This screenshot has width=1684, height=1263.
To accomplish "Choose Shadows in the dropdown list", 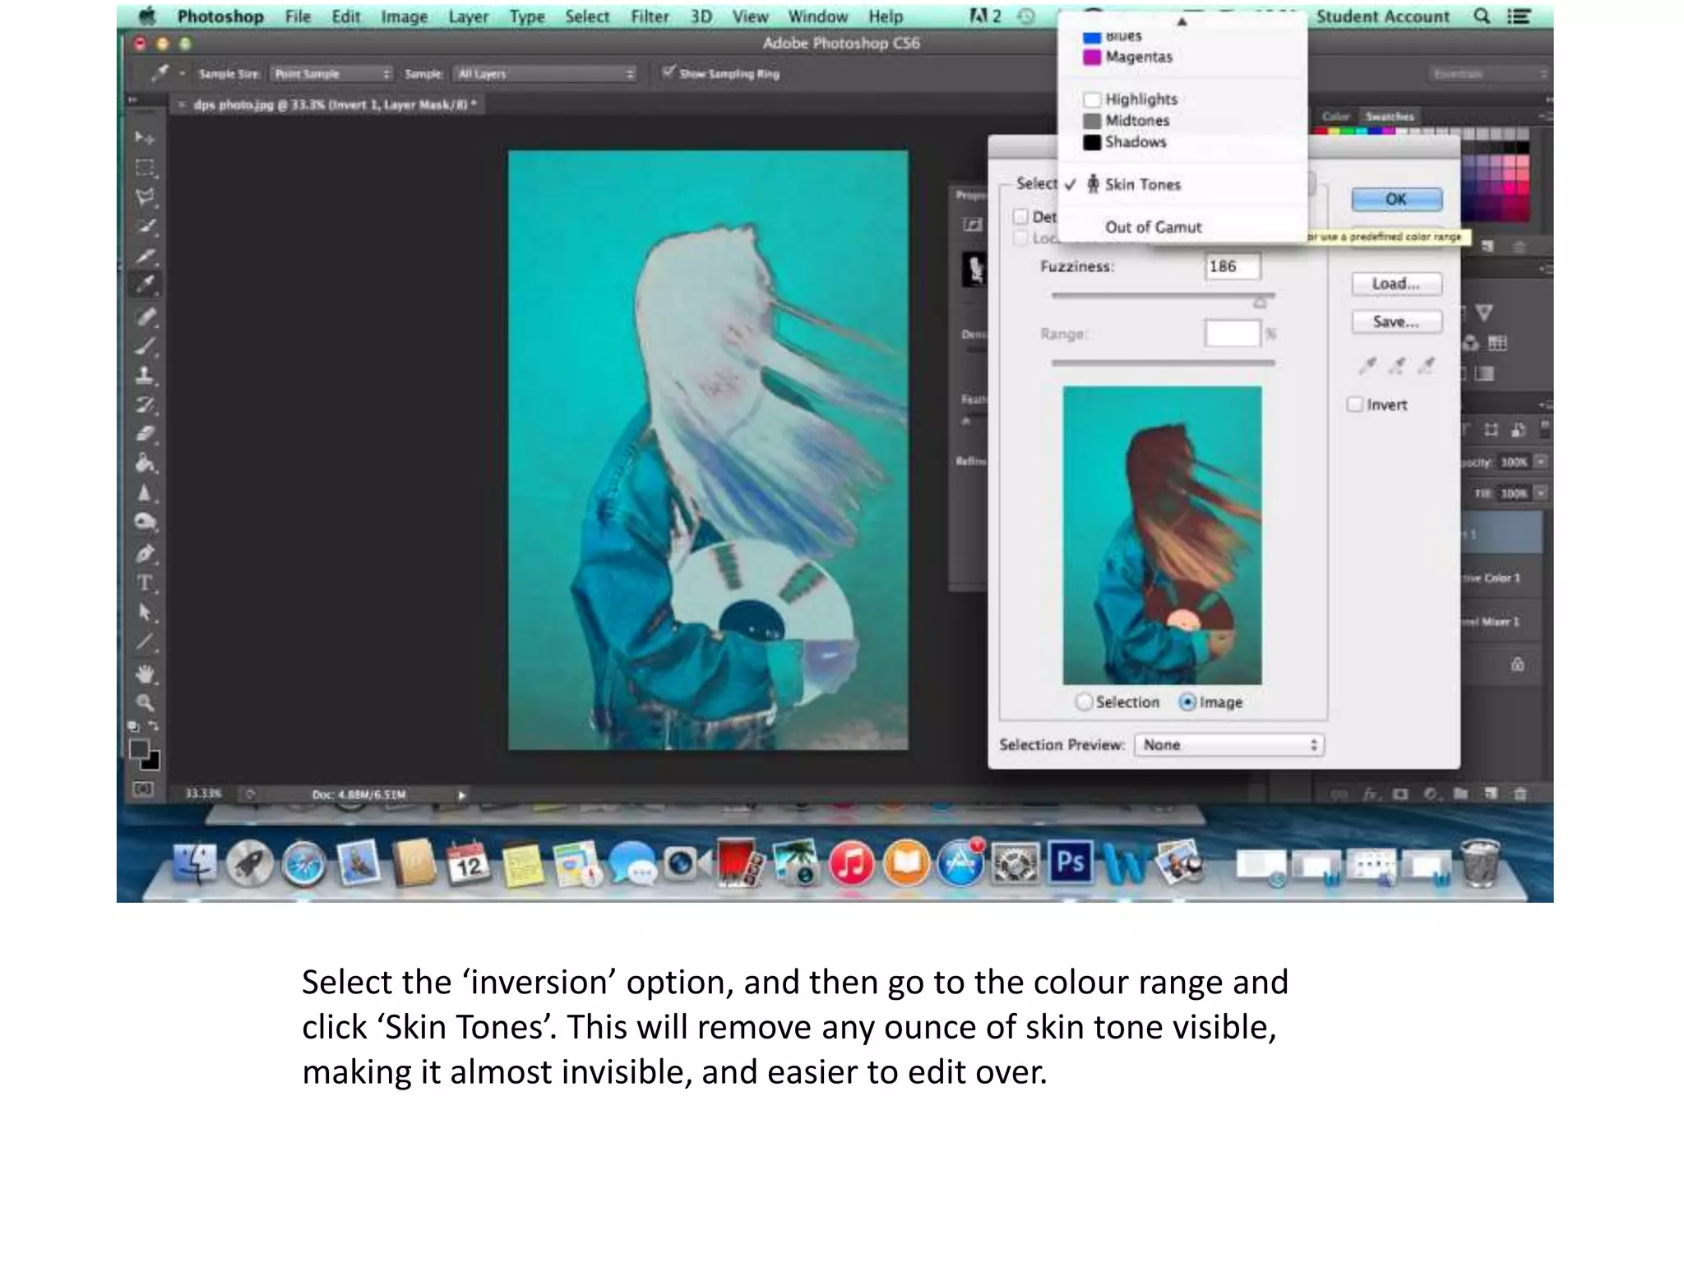I will 1182,141.
